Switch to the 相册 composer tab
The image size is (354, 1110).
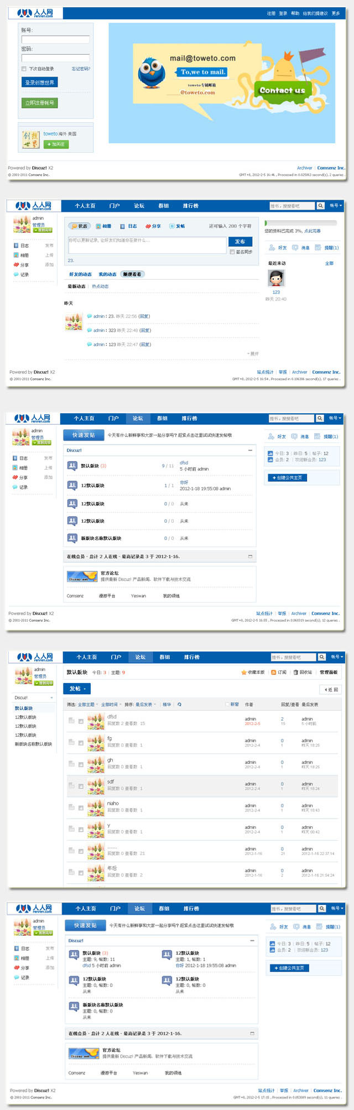coord(103,226)
